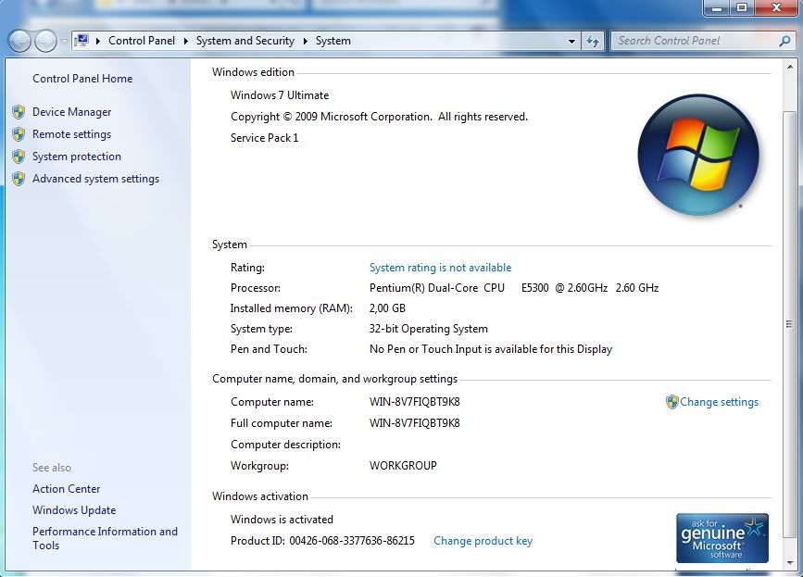The height and width of the screenshot is (577, 803).
Task: Select the Copyright 2009 Microsoft Corporation text
Action: pos(379,117)
